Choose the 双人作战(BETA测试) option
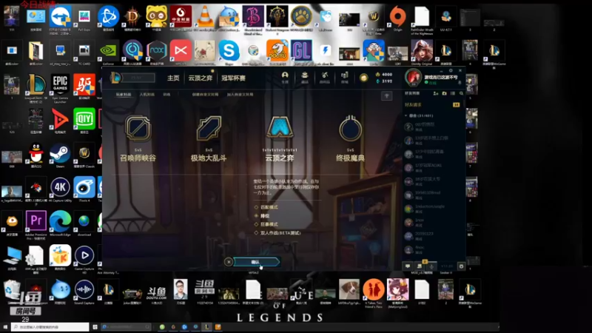592x333 pixels. 277,233
